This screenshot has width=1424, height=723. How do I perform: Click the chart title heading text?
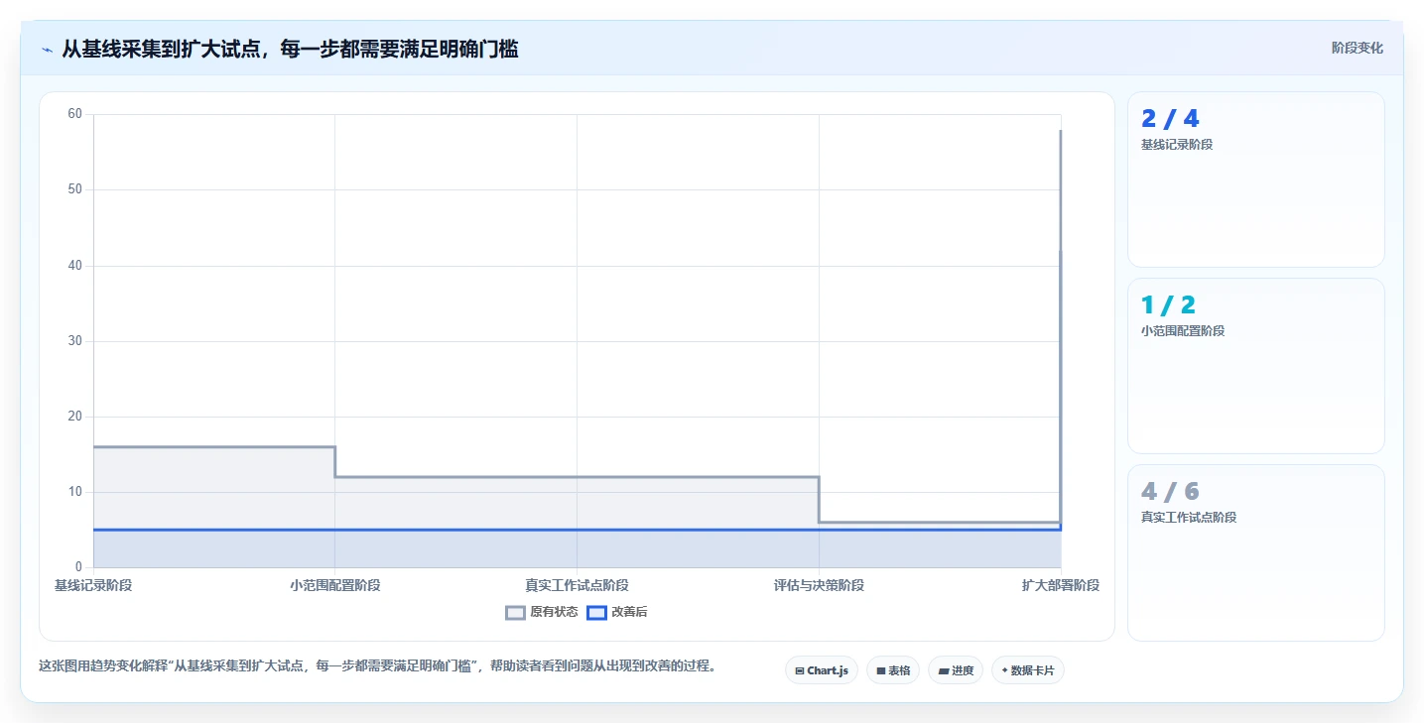click(x=290, y=49)
